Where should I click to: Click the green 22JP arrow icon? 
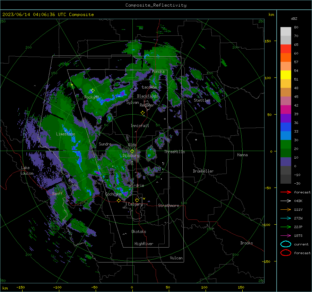286,227
